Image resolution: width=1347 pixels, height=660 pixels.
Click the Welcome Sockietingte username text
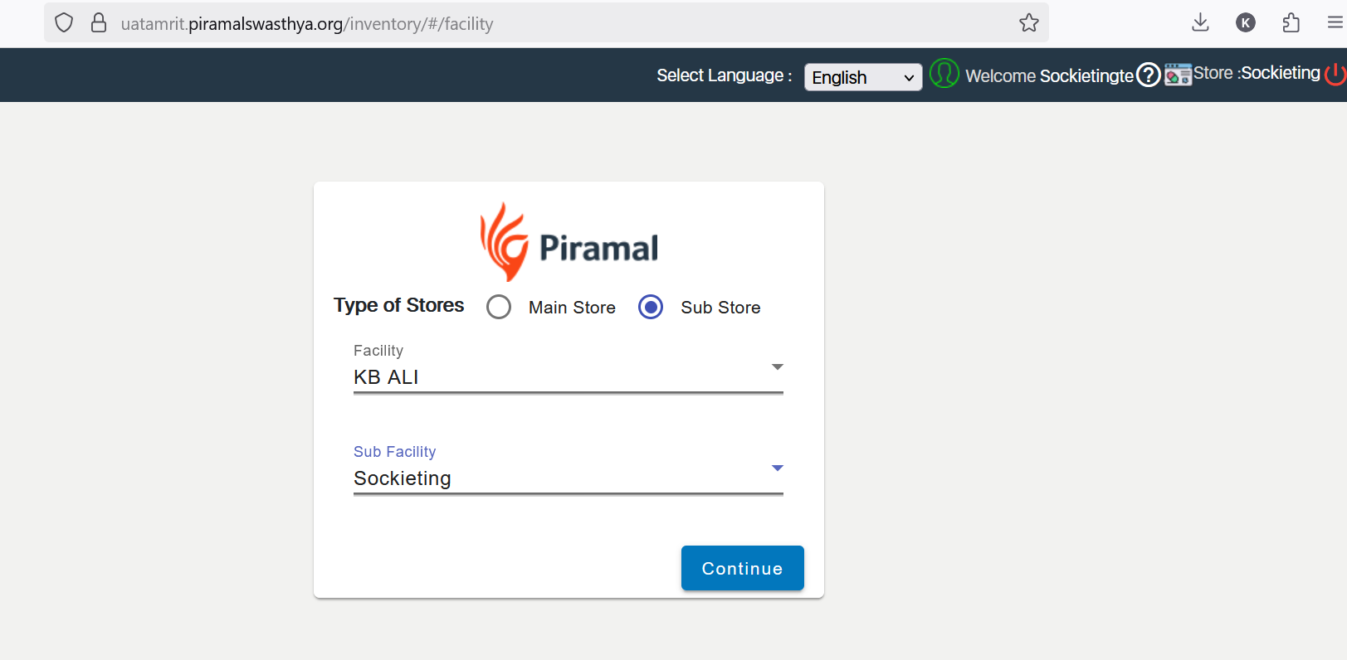[1049, 76]
